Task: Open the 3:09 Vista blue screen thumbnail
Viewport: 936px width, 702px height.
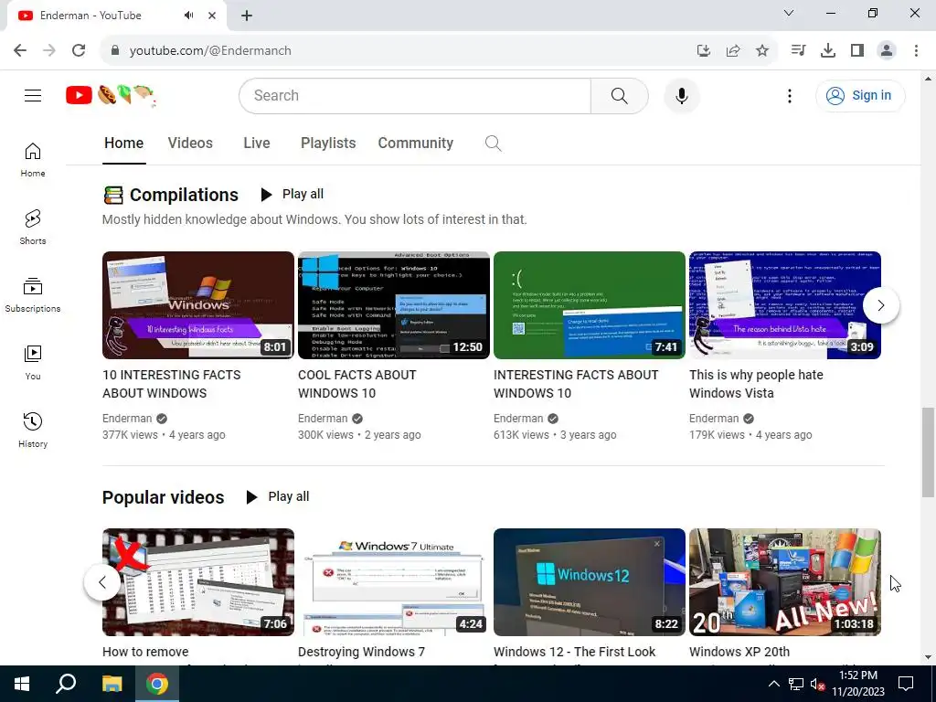Action: 785,305
